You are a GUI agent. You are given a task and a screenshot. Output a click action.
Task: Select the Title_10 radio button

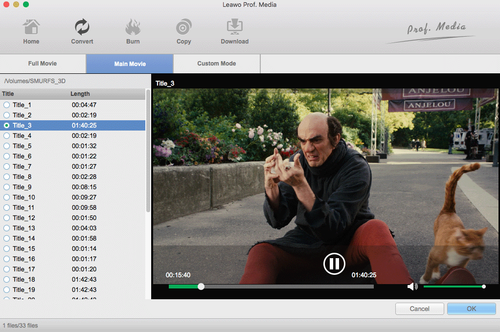[x=7, y=197]
